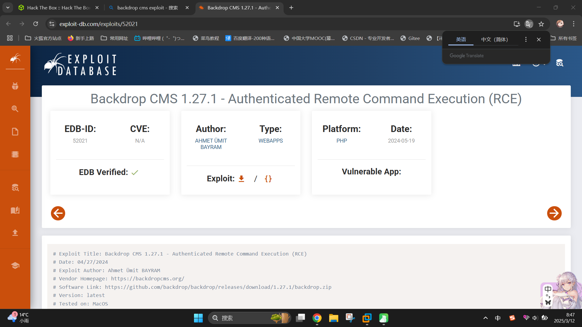The image size is (582, 327).
Task: Open the VMware icon on the taskbar
Action: point(367,318)
